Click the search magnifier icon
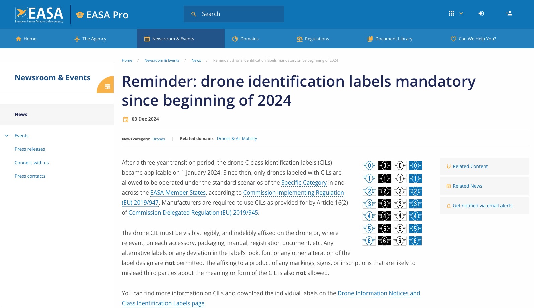Image resolution: width=534 pixels, height=308 pixels. (x=194, y=14)
